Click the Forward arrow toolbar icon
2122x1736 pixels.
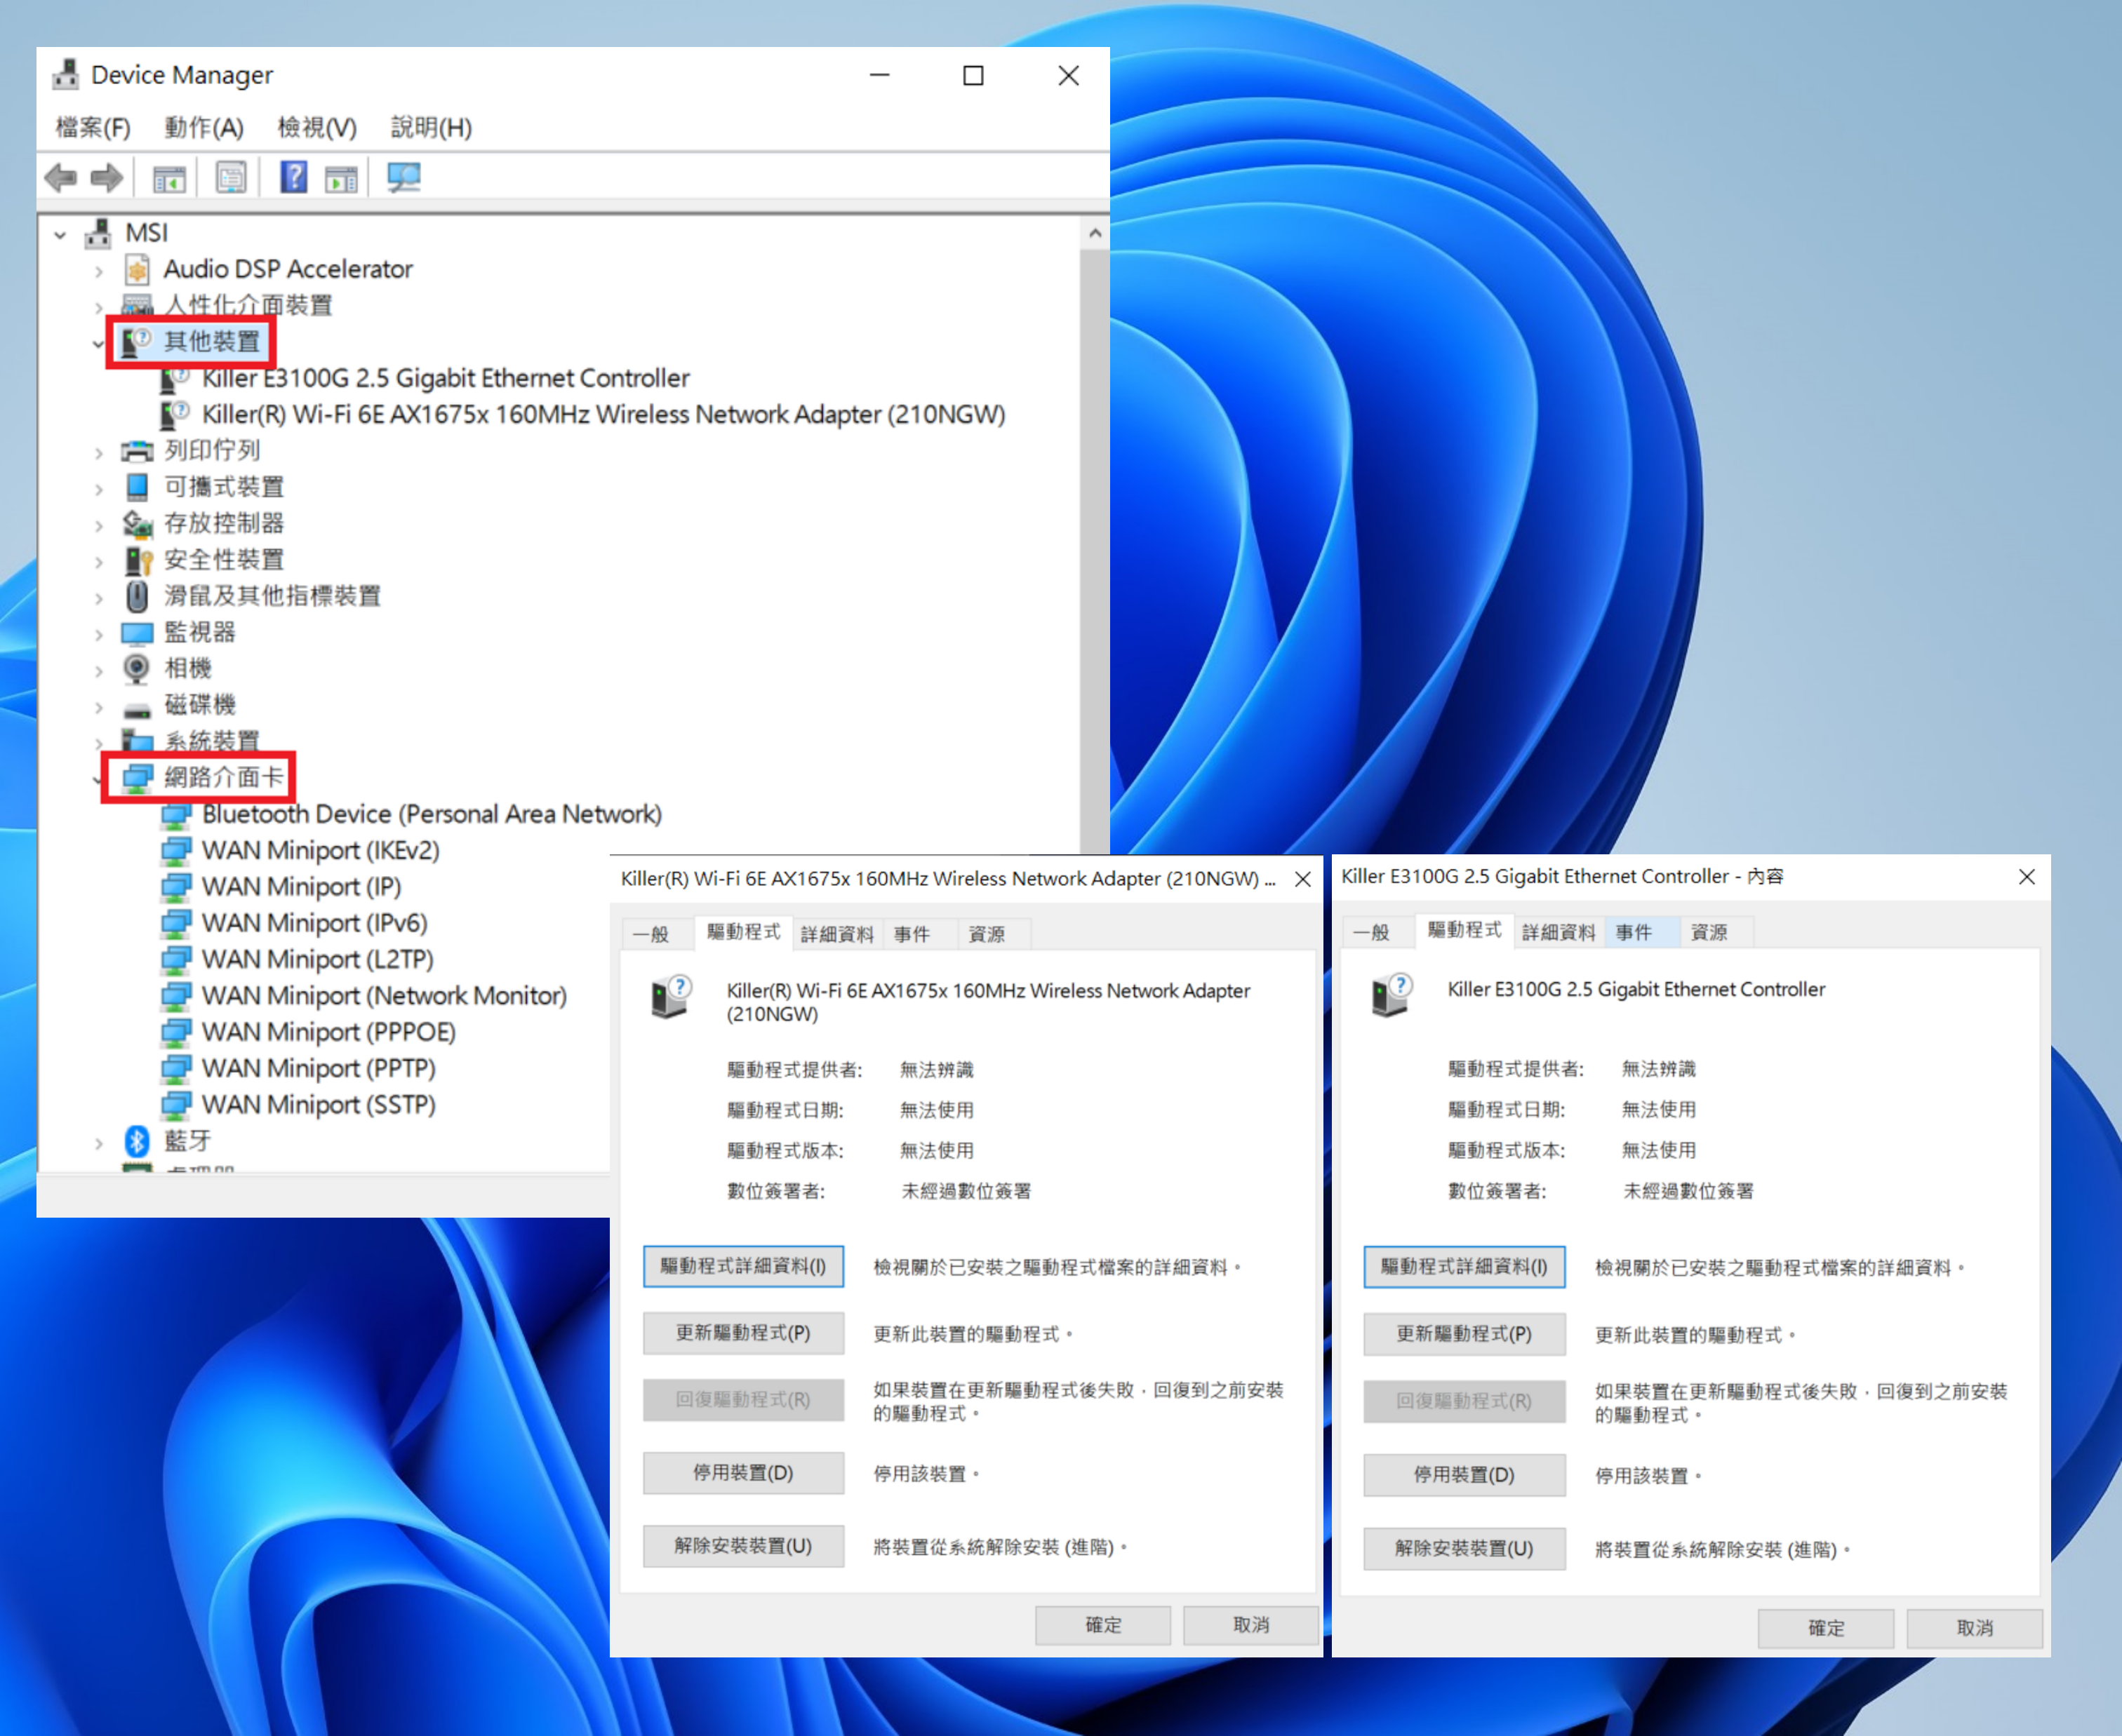point(107,178)
